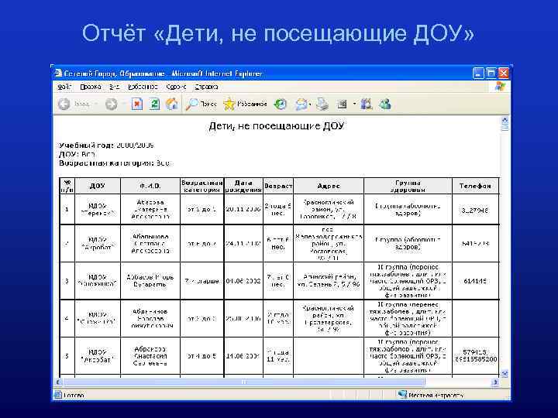
Task: Print the page with printer icon
Action: (x=322, y=104)
